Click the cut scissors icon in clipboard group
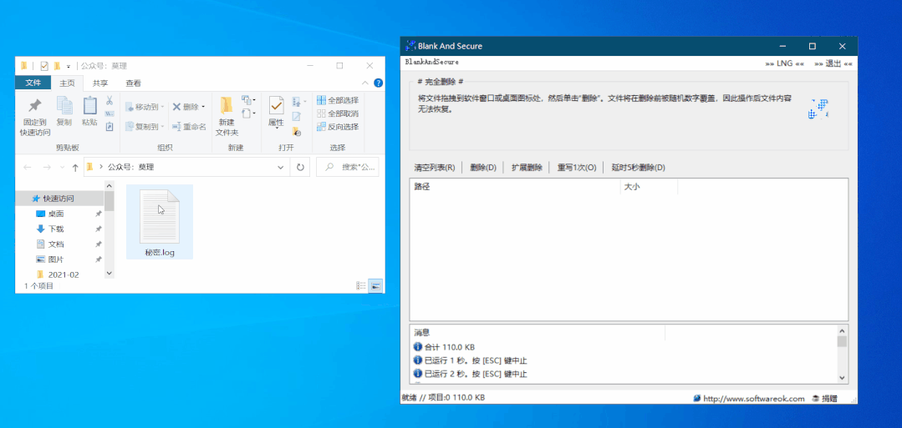 (x=110, y=101)
